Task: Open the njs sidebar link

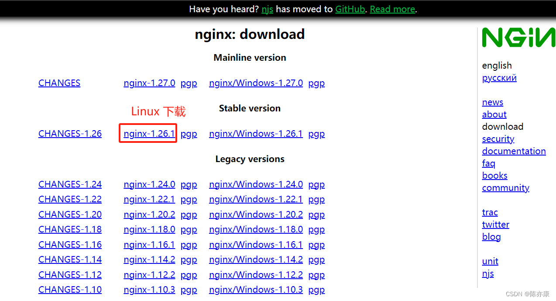Action: coord(488,274)
